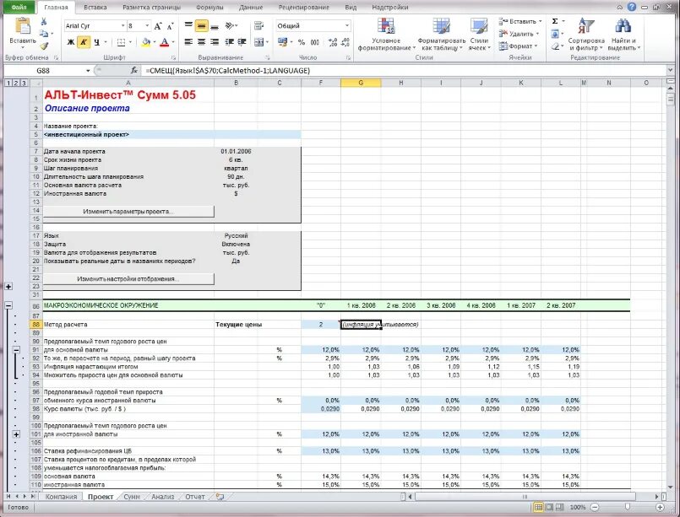The image size is (680, 517).
Task: Click the Clear eraser icon
Action: pos(555,46)
